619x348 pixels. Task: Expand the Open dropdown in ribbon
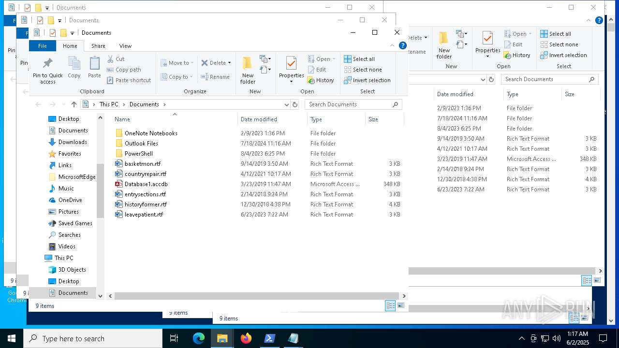point(334,59)
